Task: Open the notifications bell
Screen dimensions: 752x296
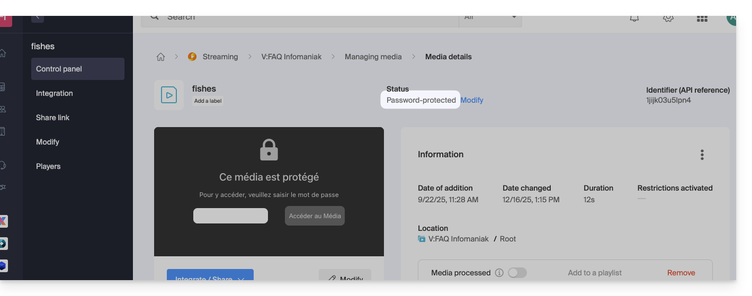Action: [x=634, y=18]
